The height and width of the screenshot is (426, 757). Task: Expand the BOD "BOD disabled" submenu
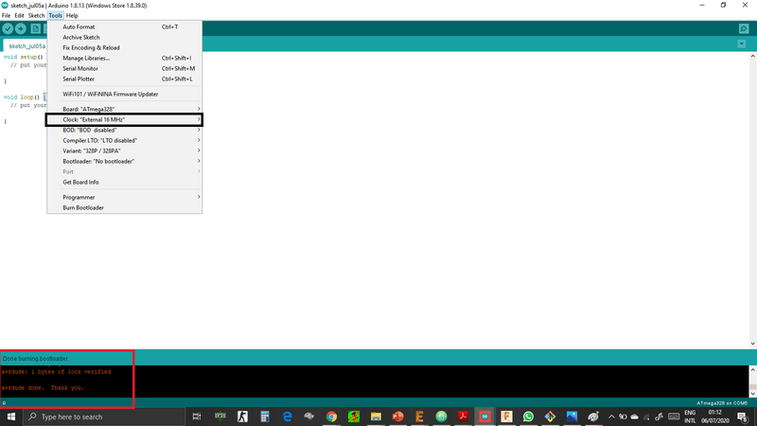point(125,130)
